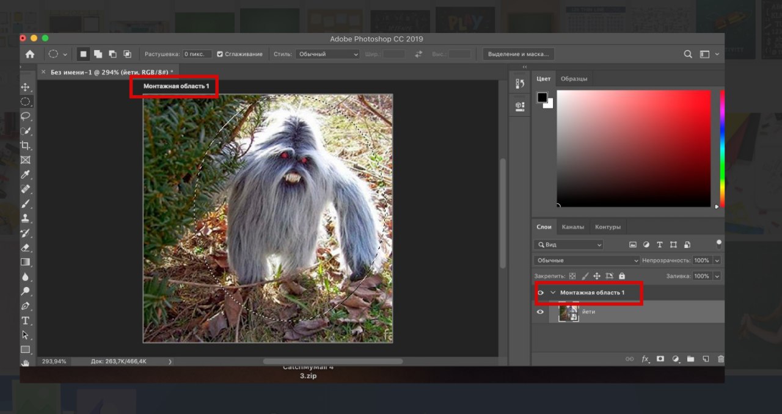Open status bar info arrow
This screenshot has height=414, width=782.
[x=170, y=361]
